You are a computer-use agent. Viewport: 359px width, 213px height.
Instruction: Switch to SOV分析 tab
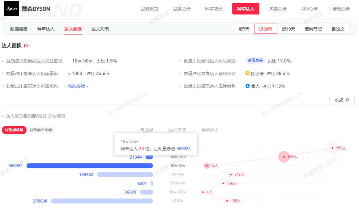(309, 9)
